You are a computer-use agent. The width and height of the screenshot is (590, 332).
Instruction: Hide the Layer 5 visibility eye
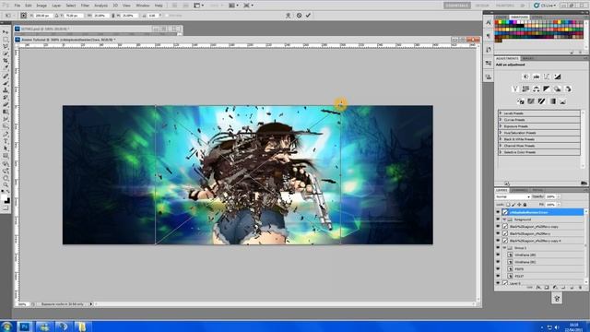(498, 283)
